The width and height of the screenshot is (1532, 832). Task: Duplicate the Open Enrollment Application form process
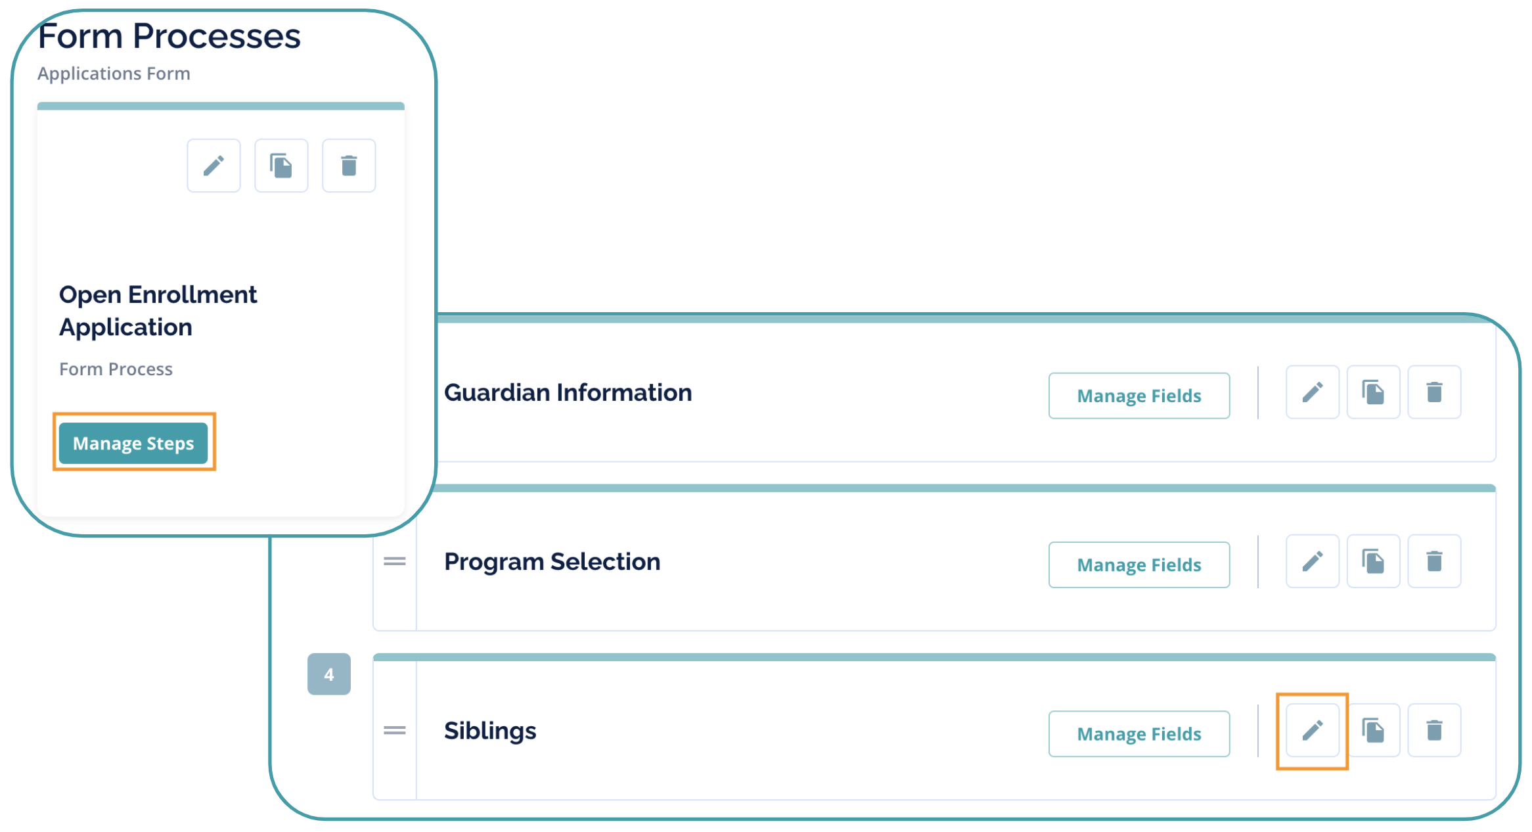(281, 166)
